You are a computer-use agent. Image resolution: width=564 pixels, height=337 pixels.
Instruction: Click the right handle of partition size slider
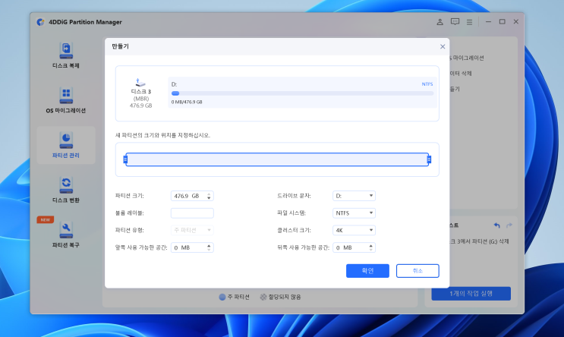[429, 159]
